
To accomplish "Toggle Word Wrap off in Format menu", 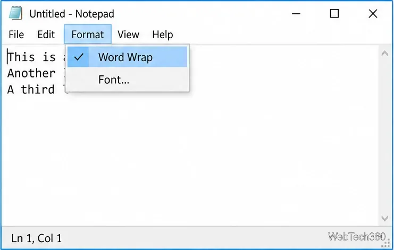I will coord(127,57).
